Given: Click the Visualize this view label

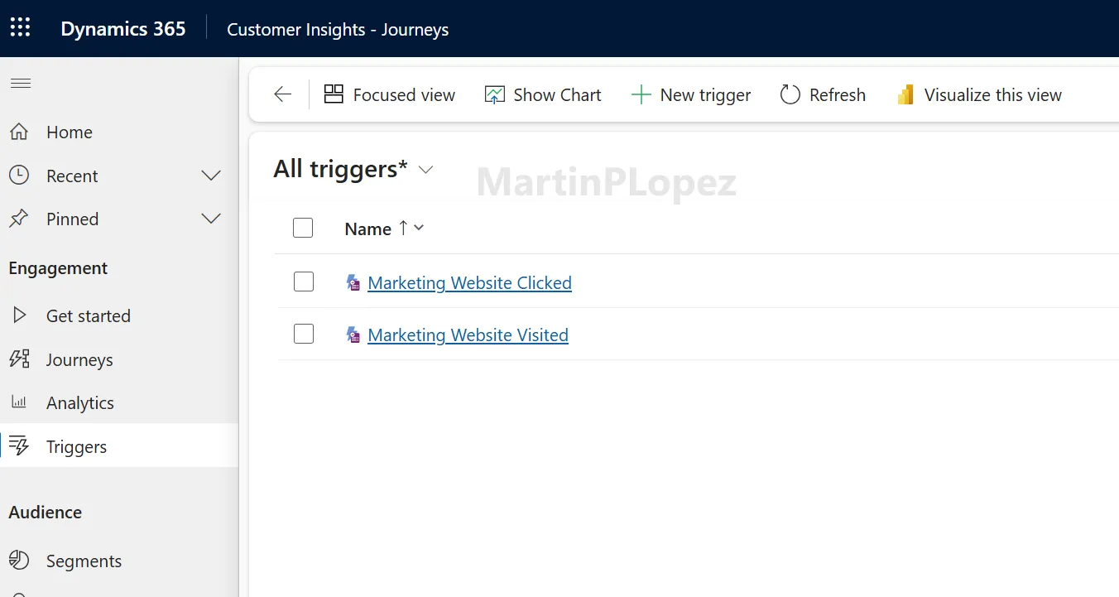Looking at the screenshot, I should coord(992,95).
